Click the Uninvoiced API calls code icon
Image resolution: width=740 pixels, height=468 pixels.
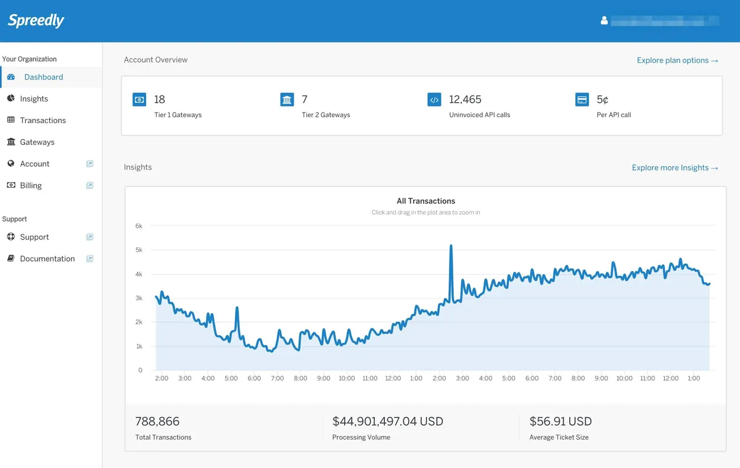click(434, 100)
